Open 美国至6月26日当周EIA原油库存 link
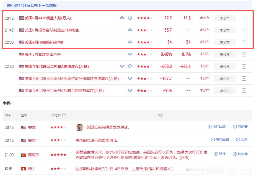The width and height of the screenshot is (255, 175). (x=57, y=66)
